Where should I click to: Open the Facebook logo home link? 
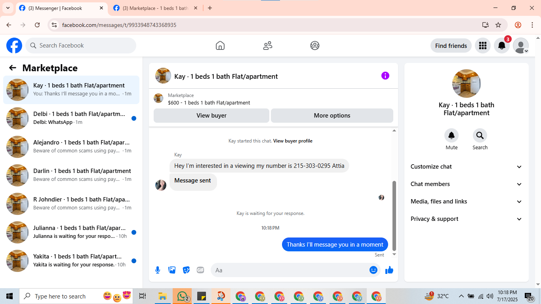14,46
